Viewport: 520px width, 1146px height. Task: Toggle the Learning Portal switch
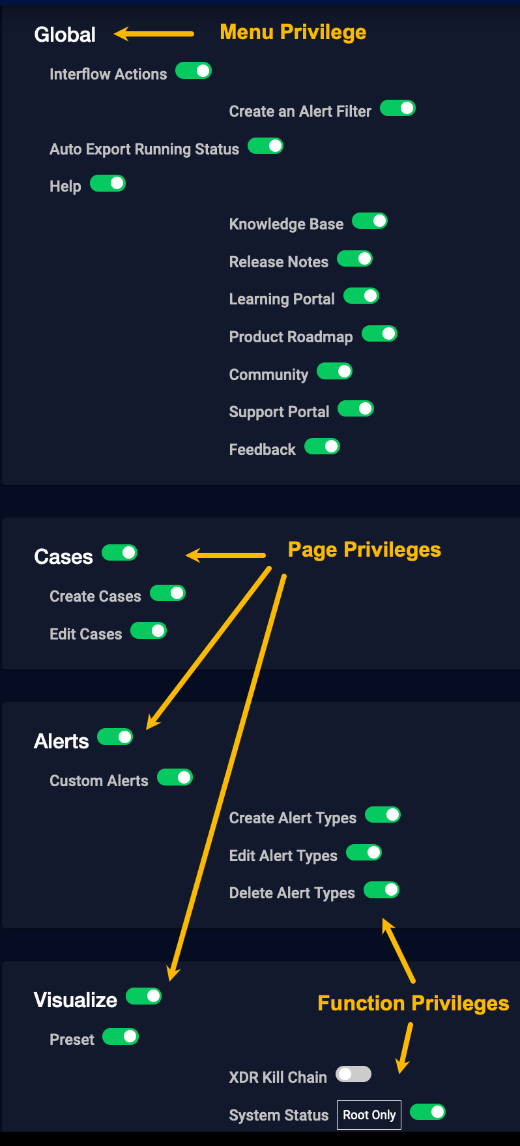361,296
